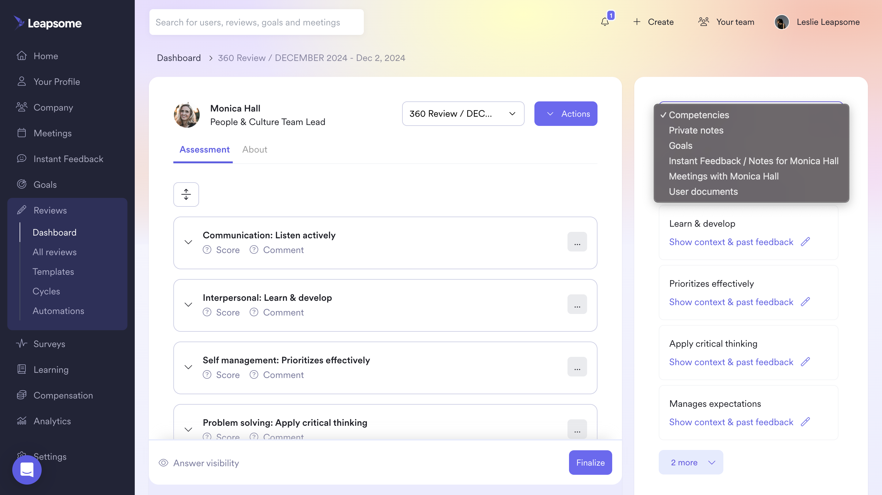Select User documents in the dropdown list
Viewport: 882px width, 495px height.
pos(751,191)
